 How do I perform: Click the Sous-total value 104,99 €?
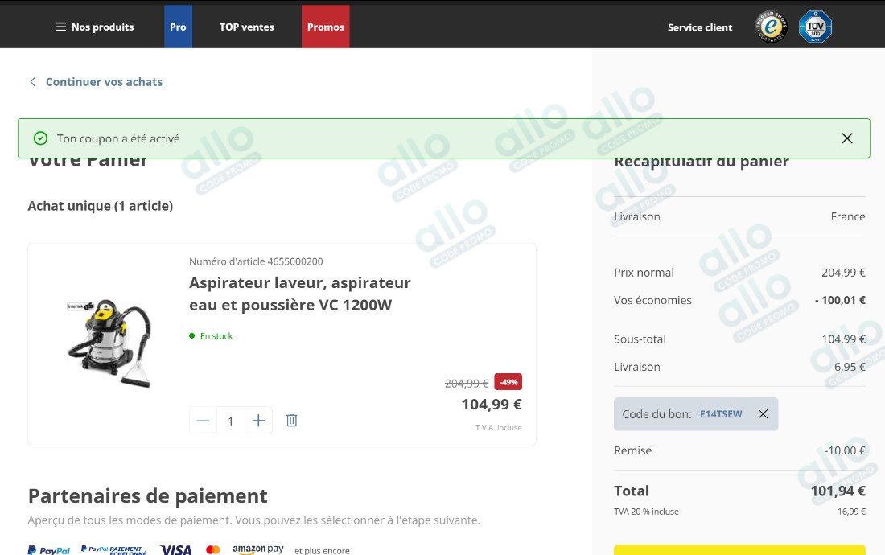(x=843, y=339)
